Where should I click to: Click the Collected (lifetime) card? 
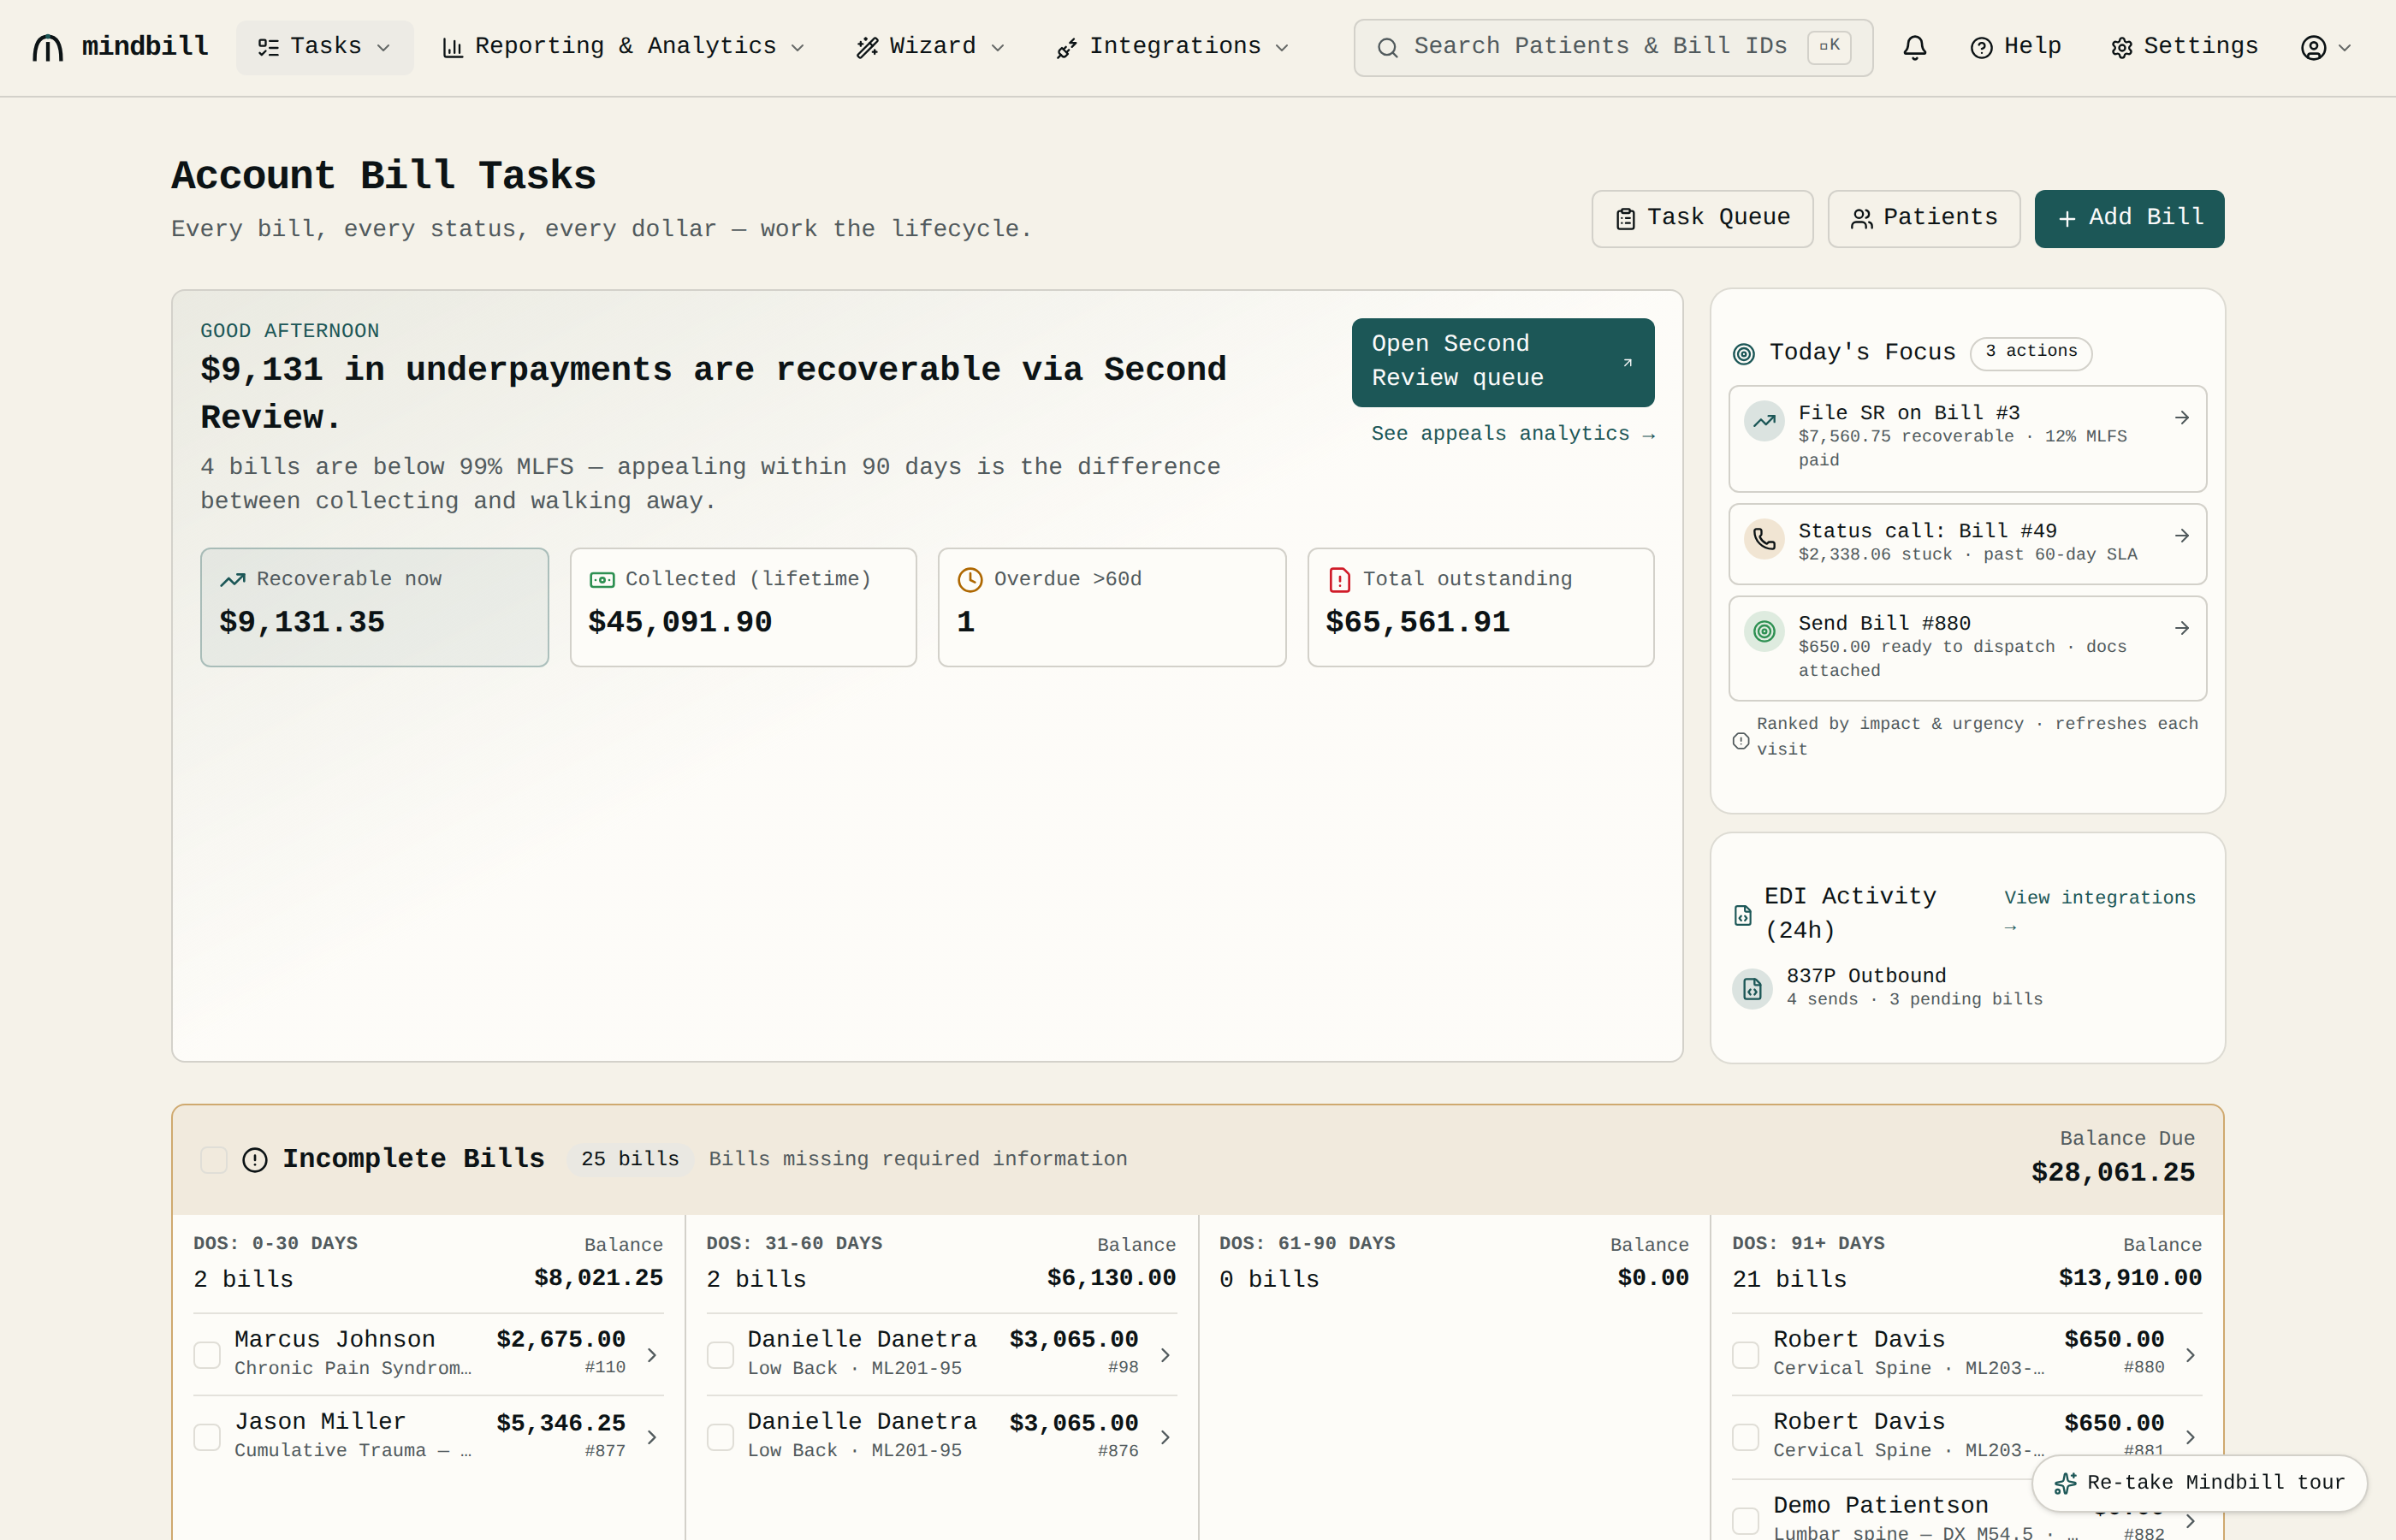click(743, 607)
